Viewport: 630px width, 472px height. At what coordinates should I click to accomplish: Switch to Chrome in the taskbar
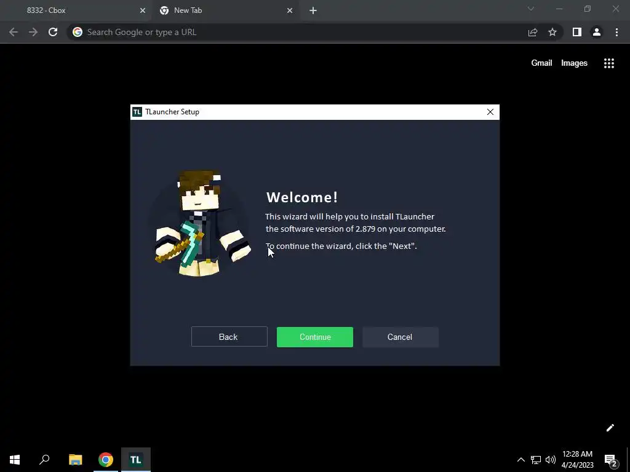(106, 460)
